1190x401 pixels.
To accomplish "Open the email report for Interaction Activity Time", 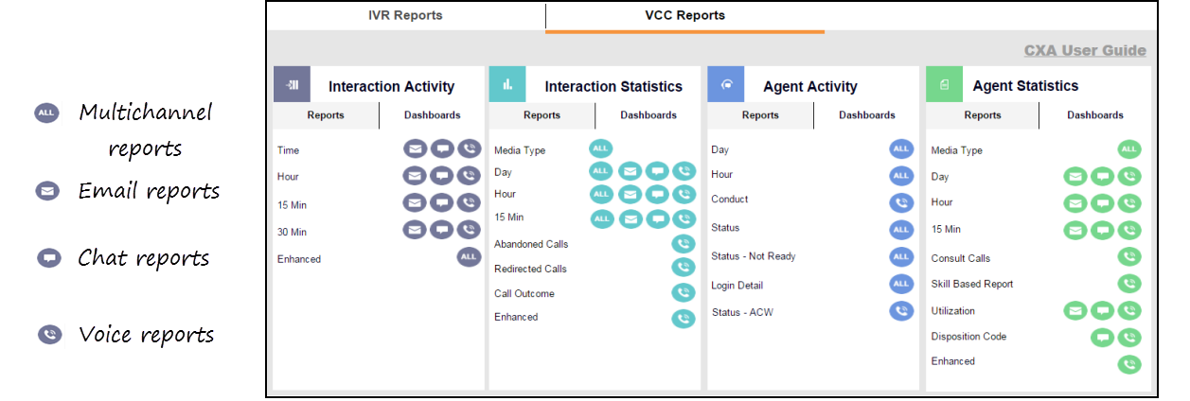I will point(415,149).
